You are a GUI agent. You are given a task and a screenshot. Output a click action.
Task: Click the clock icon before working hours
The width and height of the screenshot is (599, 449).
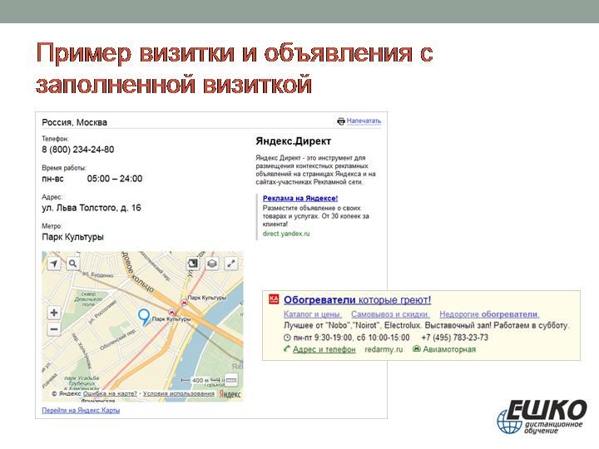[x=287, y=338]
